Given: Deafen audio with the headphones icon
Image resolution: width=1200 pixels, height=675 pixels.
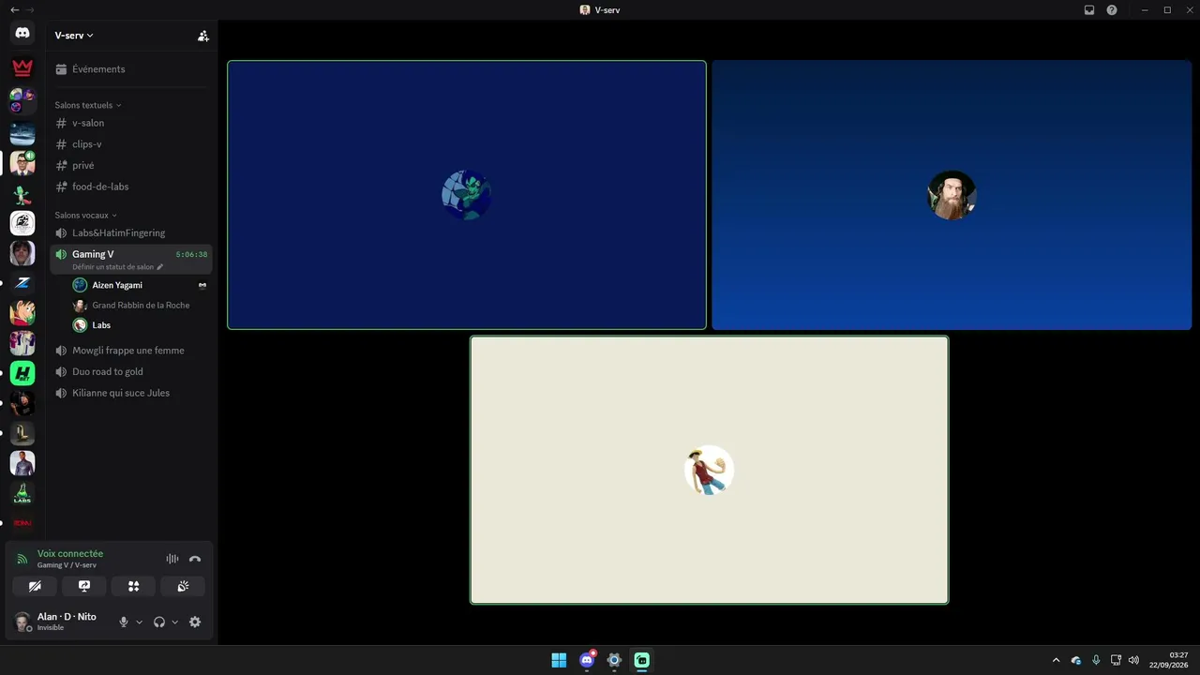Looking at the screenshot, I should coord(159,622).
